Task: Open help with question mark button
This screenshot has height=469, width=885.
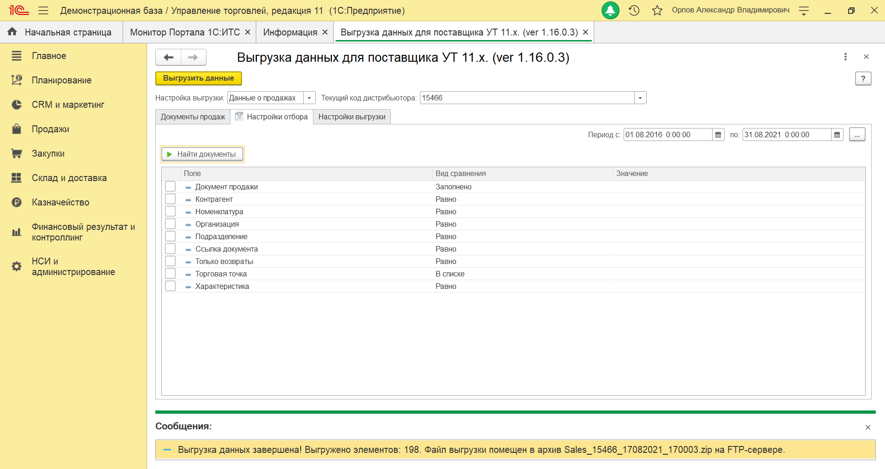Action: point(863,79)
